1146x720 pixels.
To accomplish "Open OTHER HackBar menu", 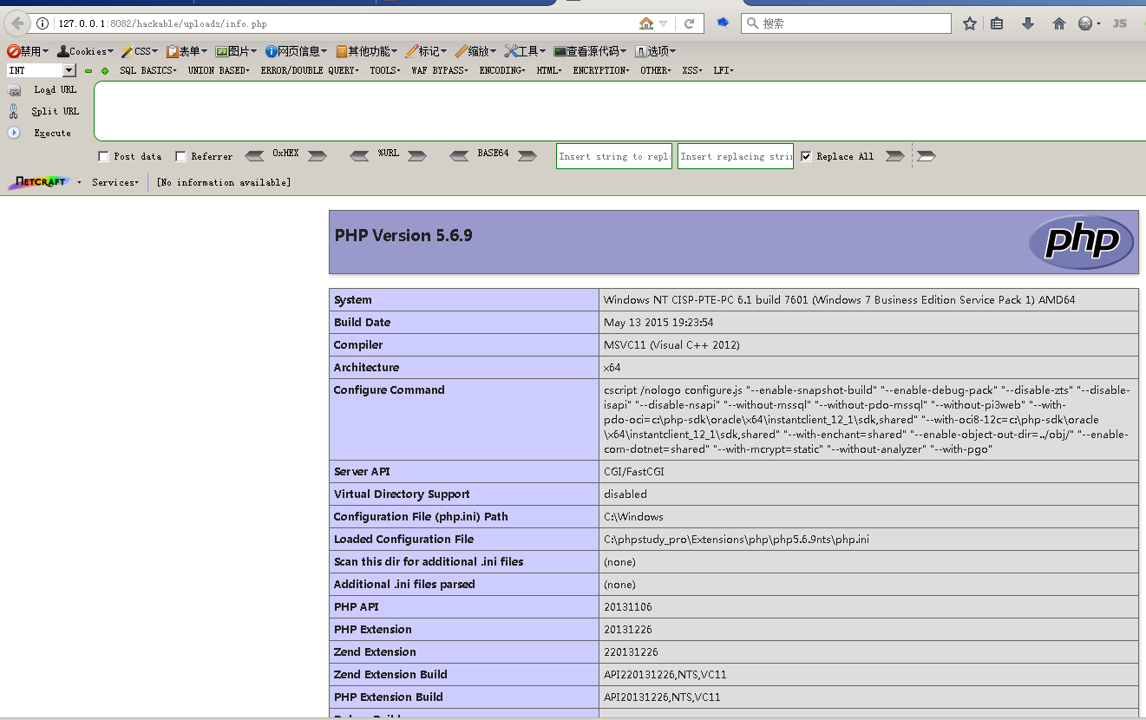I will [x=656, y=70].
